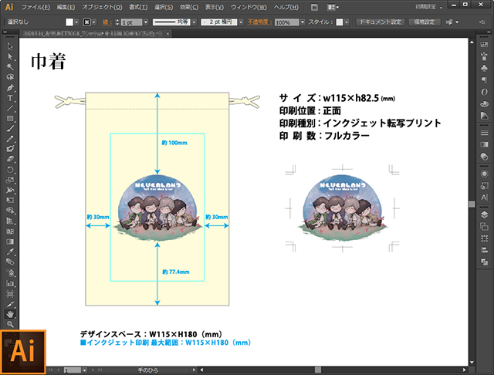Click the 環境設定 button

click(x=425, y=22)
